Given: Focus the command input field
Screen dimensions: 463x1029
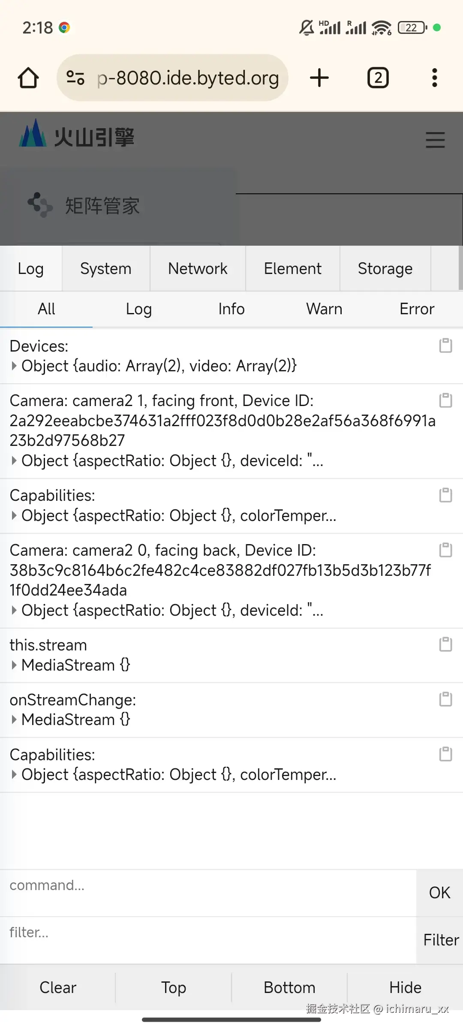Looking at the screenshot, I should pos(208,886).
